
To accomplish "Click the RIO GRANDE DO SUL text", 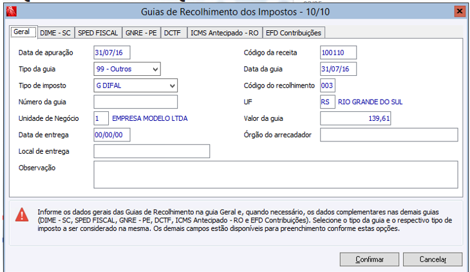I will pos(370,102).
